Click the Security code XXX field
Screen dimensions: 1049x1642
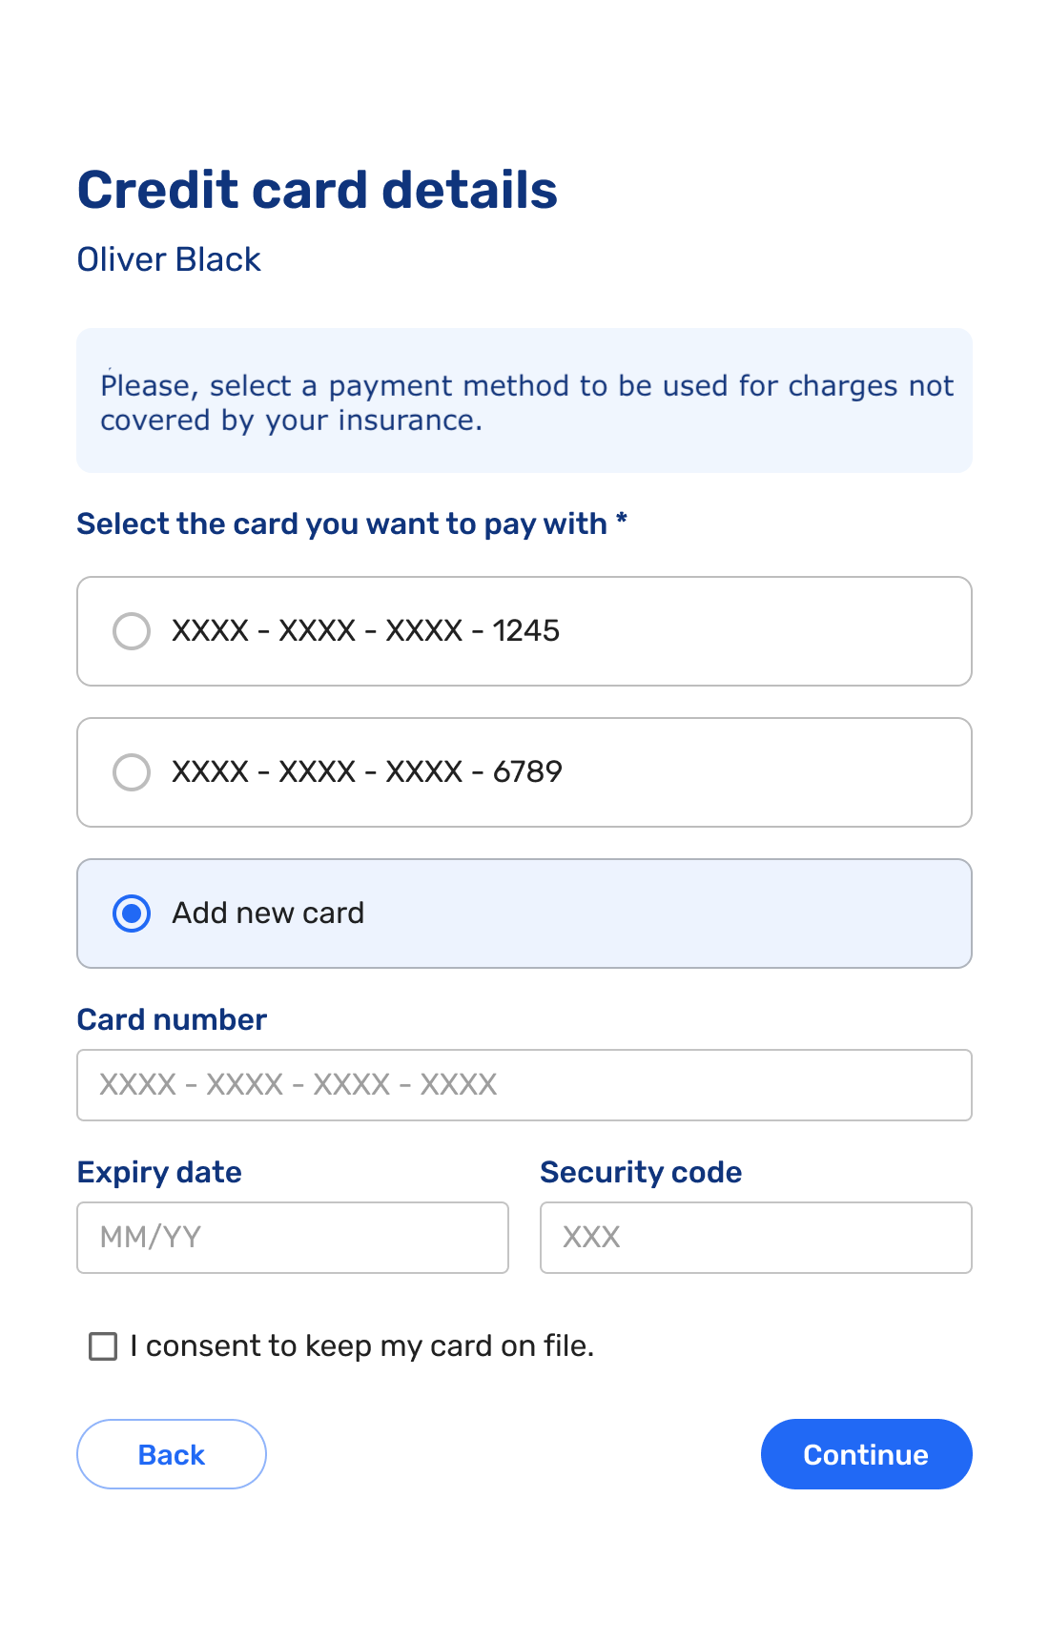point(755,1238)
